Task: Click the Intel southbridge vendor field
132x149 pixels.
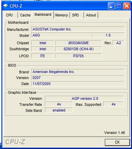Action: click(43, 49)
